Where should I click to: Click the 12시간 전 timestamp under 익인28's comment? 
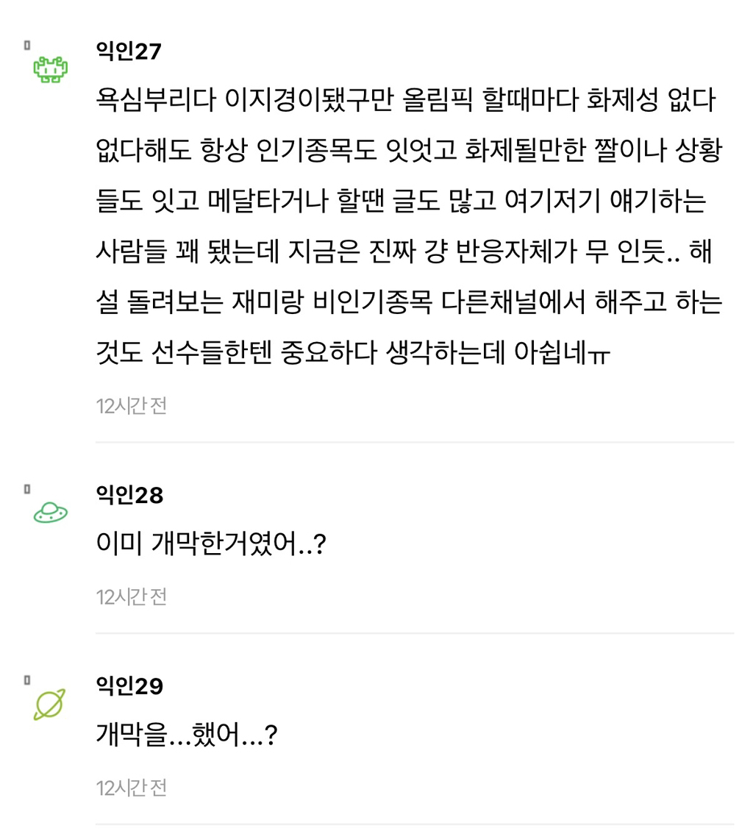(x=132, y=596)
